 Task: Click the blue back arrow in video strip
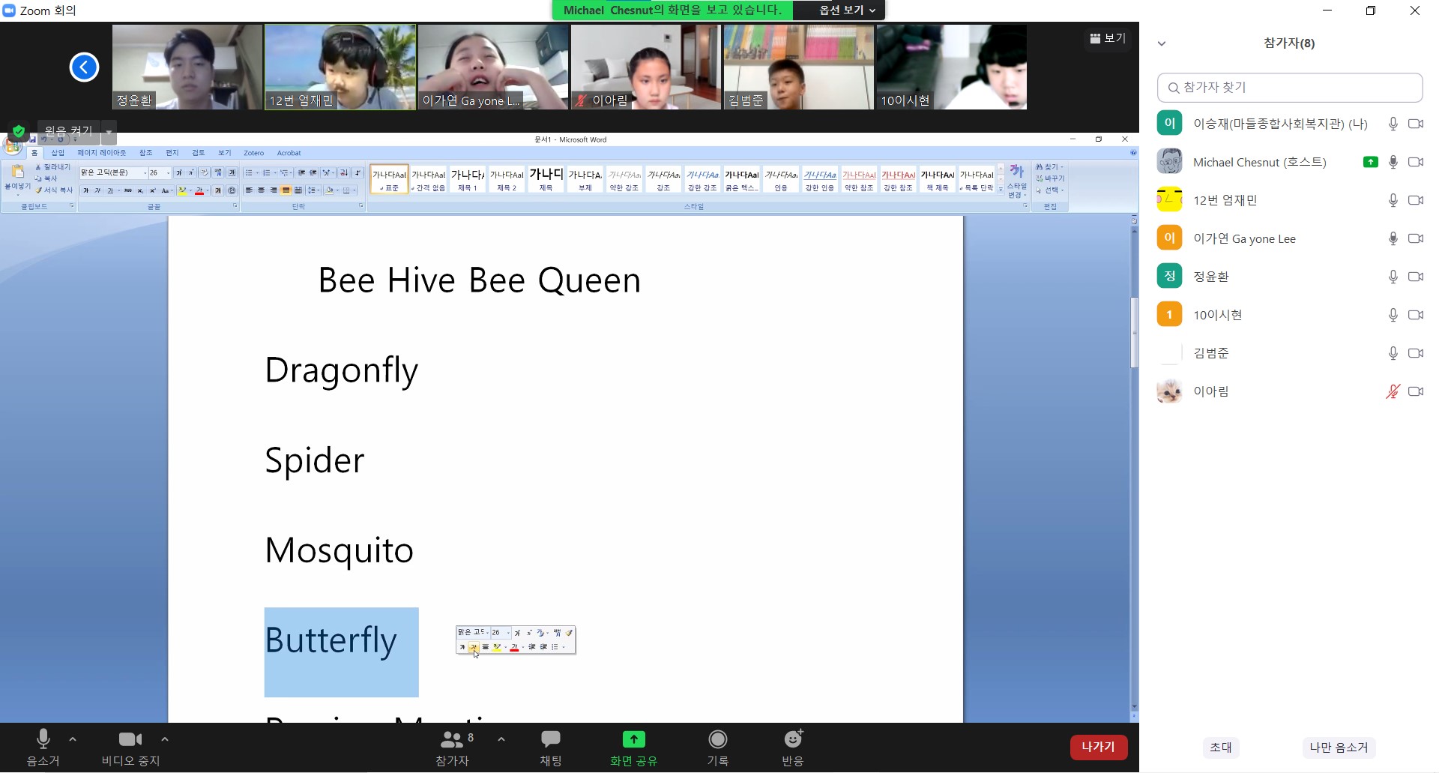pos(84,67)
